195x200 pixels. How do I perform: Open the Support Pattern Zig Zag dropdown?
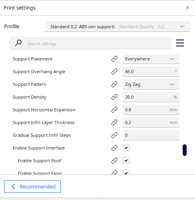pos(151,85)
